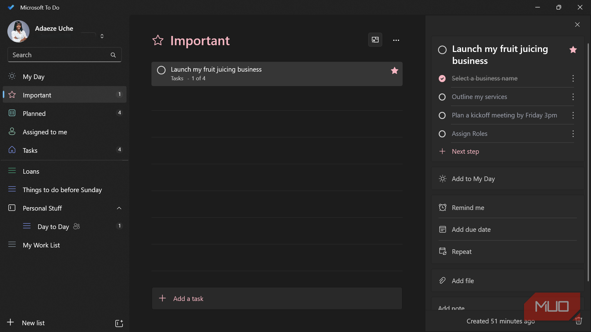Viewport: 591px width, 332px height.
Task: Open the Planned smart list
Action: (x=65, y=113)
